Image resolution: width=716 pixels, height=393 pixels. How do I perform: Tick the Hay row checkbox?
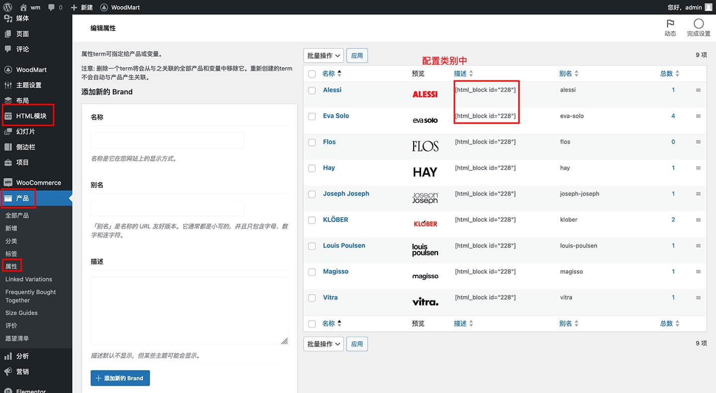(x=312, y=168)
